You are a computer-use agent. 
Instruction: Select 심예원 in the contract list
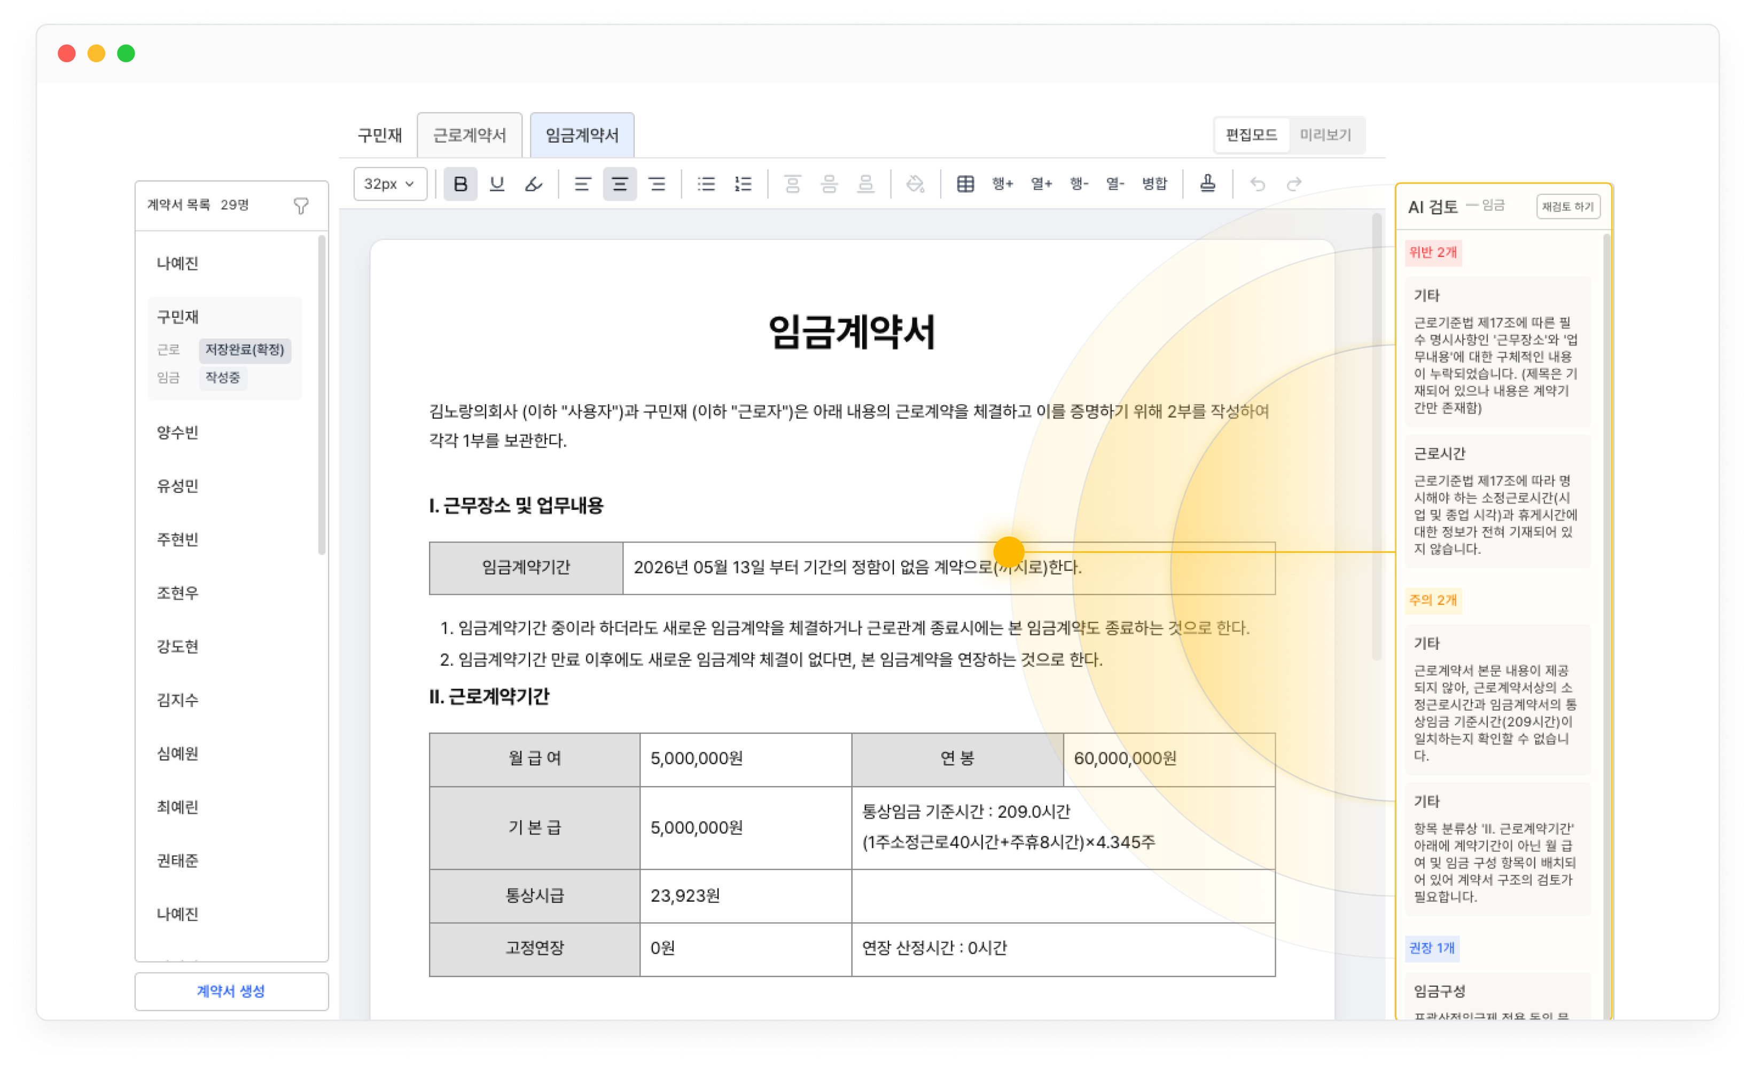point(178,753)
